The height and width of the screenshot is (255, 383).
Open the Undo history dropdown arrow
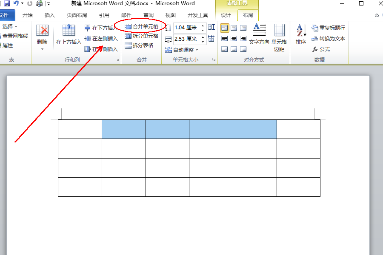click(22, 3)
